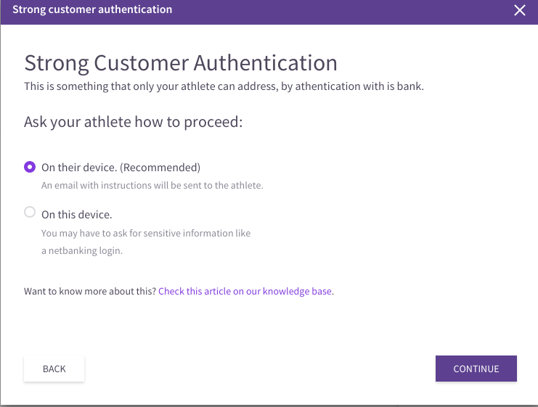The image size is (538, 407).
Task: Proceed with the CONTINUE button
Action: (476, 369)
